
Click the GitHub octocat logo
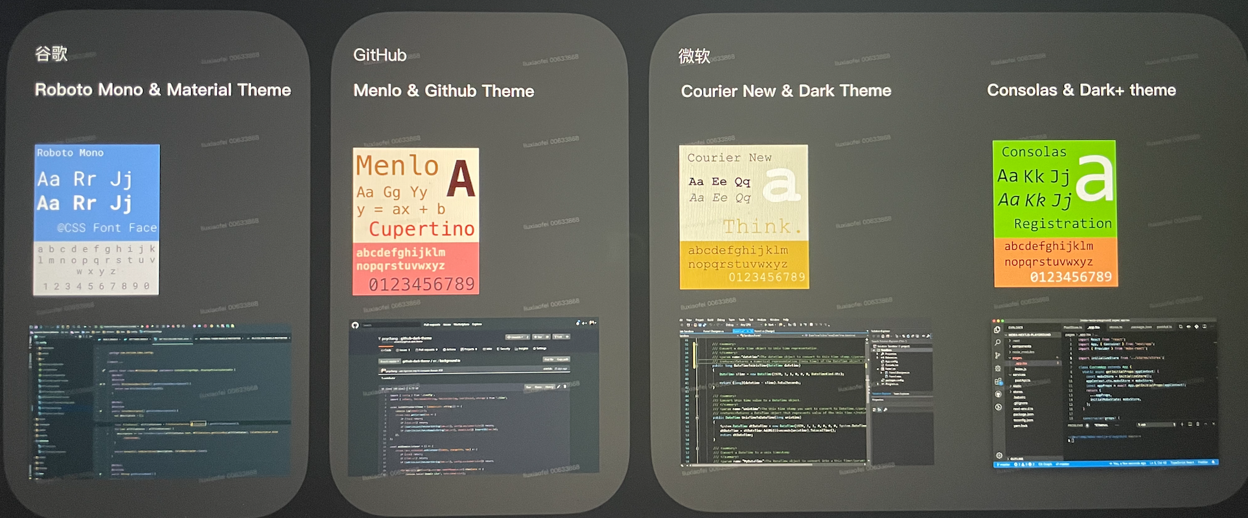355,325
